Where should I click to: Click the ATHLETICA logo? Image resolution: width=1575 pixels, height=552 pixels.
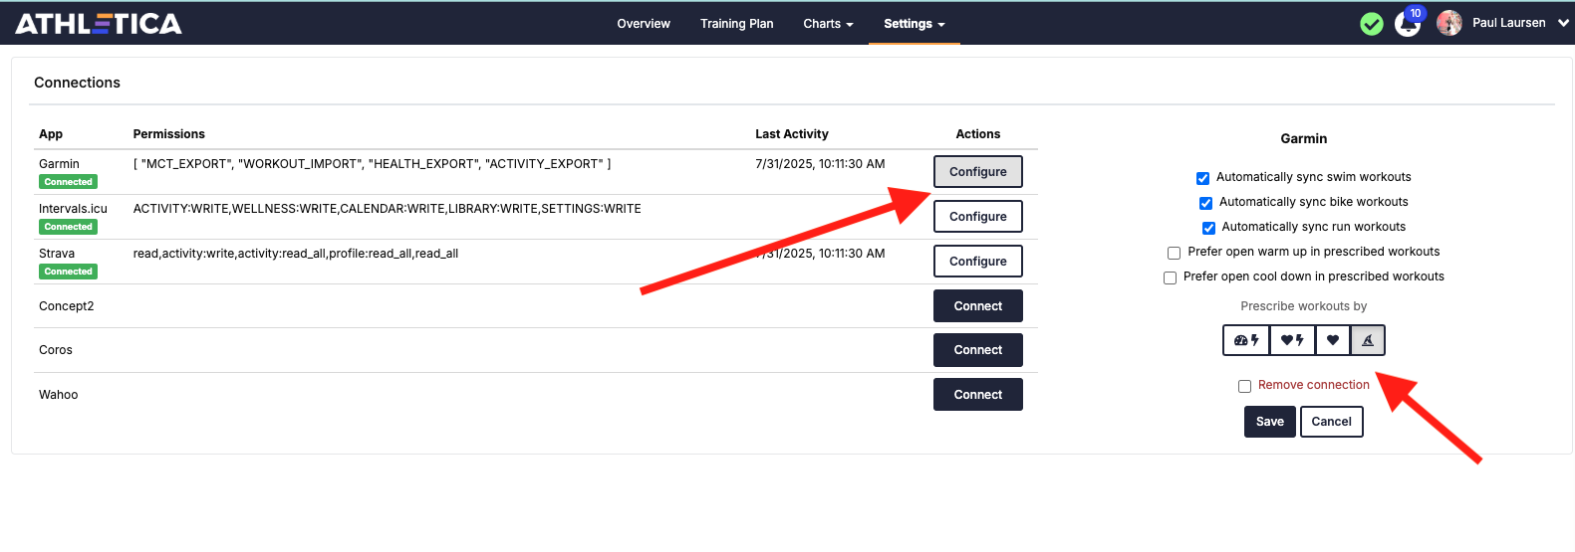(x=99, y=23)
